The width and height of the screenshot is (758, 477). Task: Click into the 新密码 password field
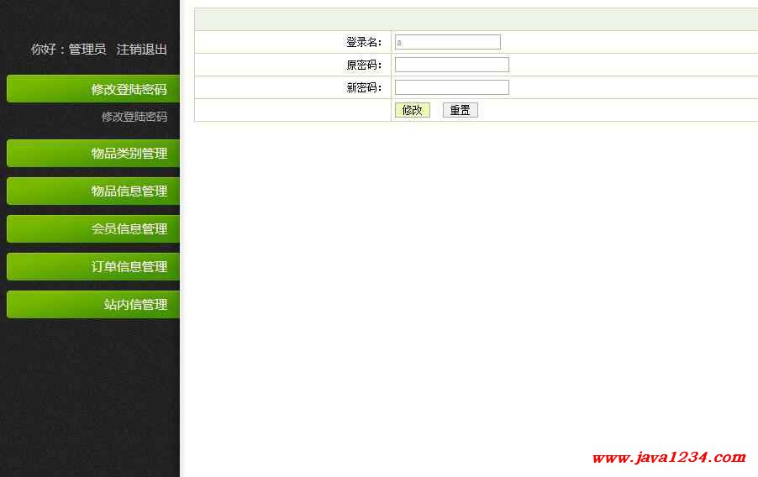(451, 87)
